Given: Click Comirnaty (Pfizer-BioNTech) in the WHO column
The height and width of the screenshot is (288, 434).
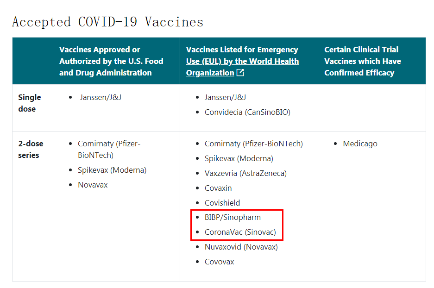Looking at the screenshot, I should [254, 144].
